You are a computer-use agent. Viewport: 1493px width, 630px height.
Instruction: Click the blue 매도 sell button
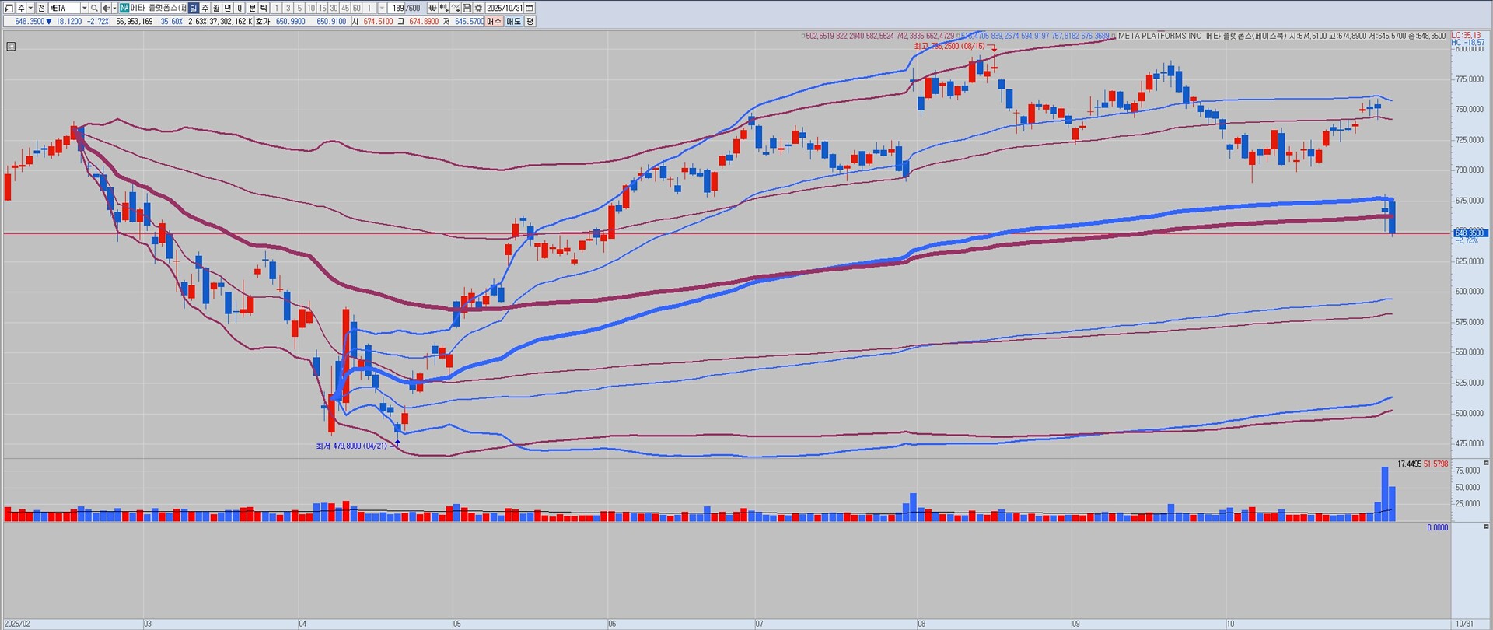click(513, 21)
